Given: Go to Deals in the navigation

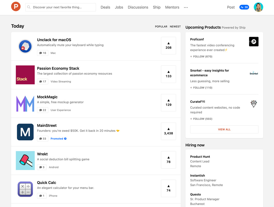Looking at the screenshot, I should [105, 7].
